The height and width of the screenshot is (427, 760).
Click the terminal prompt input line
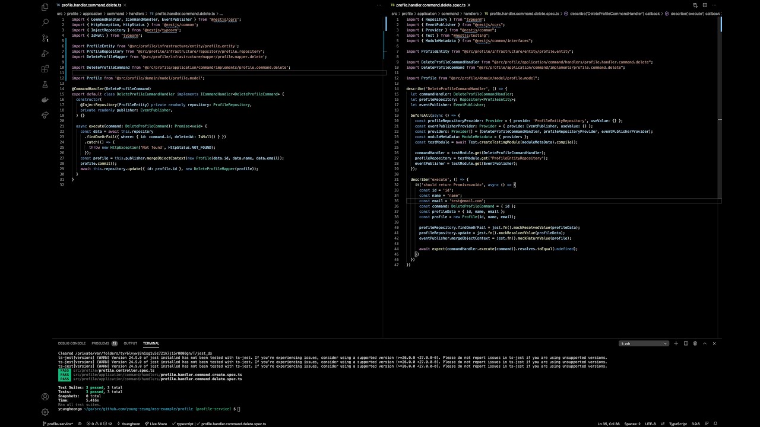[x=148, y=409]
